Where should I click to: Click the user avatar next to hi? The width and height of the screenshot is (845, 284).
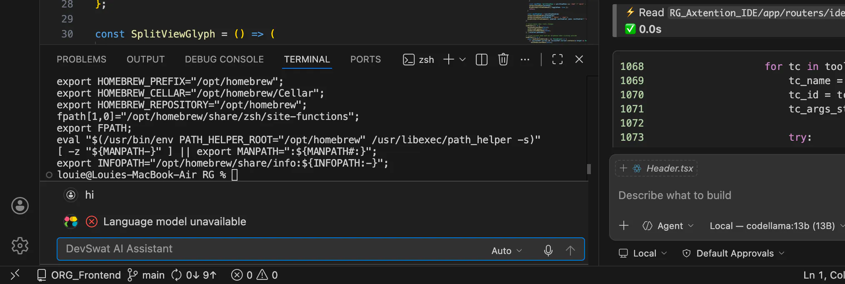pyautogui.click(x=71, y=195)
